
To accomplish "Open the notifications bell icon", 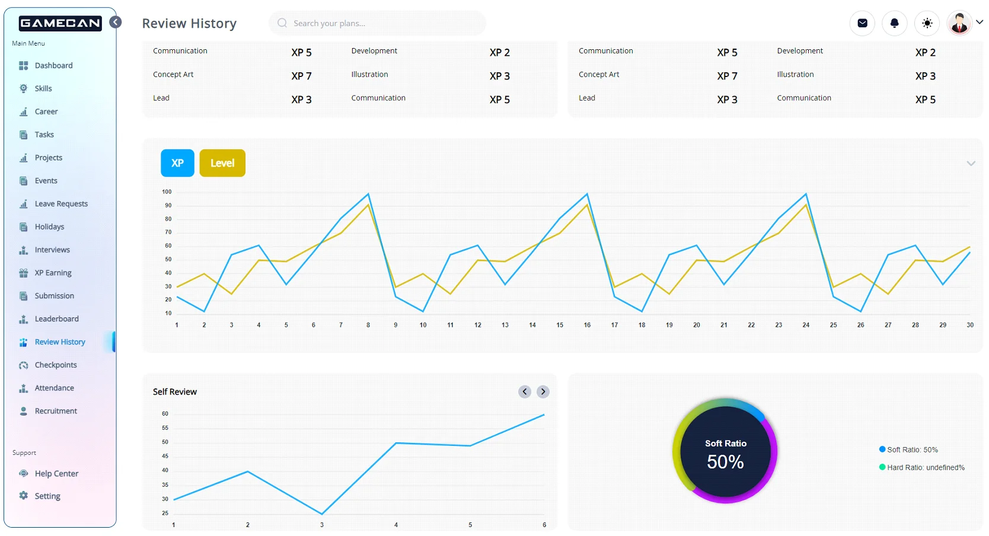I will 895,23.
